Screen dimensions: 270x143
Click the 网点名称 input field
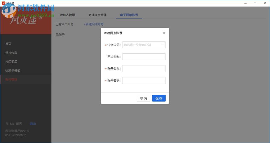click(x=144, y=57)
